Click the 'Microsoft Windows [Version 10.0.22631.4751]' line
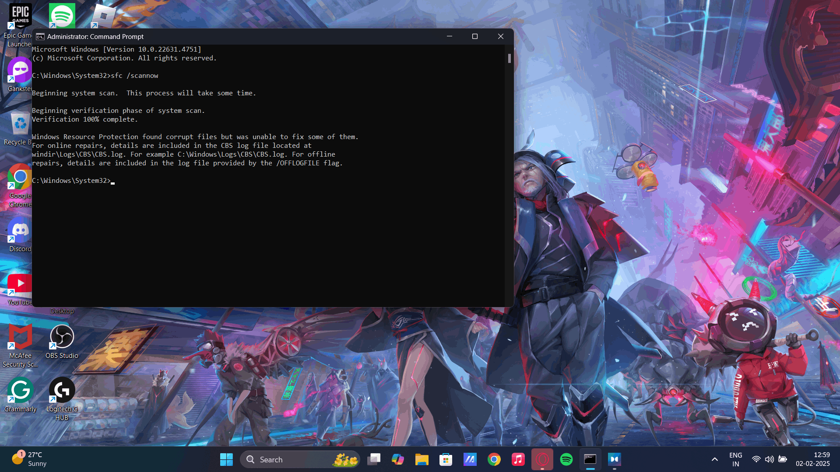This screenshot has height=472, width=840. tap(116, 49)
